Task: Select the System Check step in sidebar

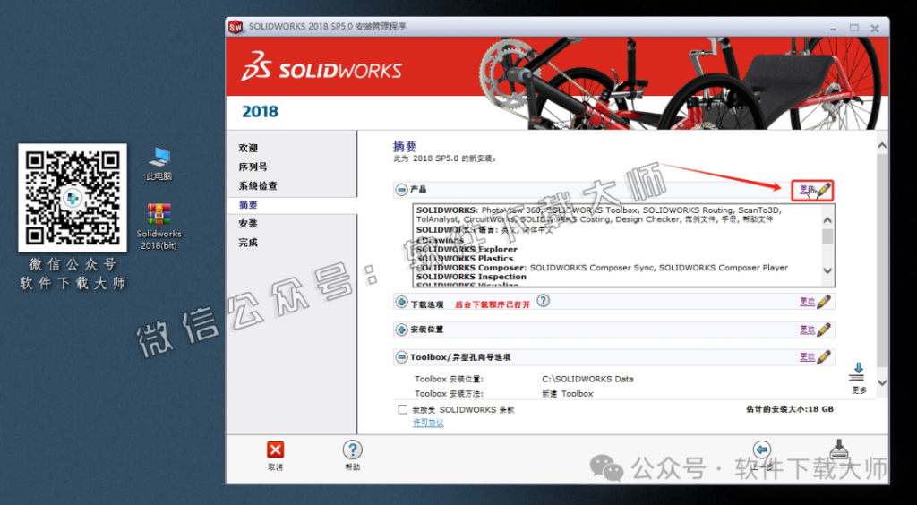Action: [x=258, y=186]
